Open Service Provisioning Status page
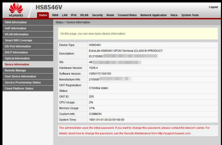Image resolution: width=222 pixels, height=145 pixels. [28, 83]
